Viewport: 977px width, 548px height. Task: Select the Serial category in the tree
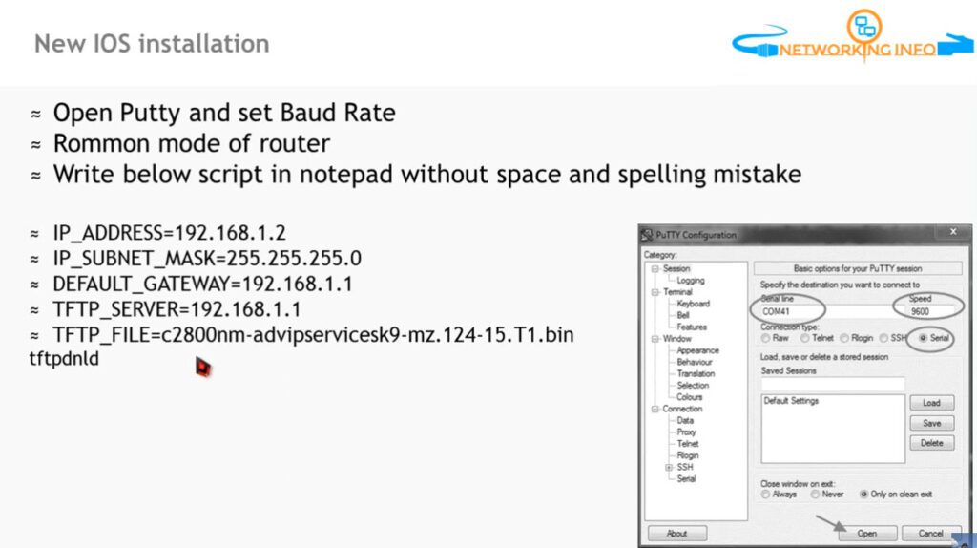point(686,479)
